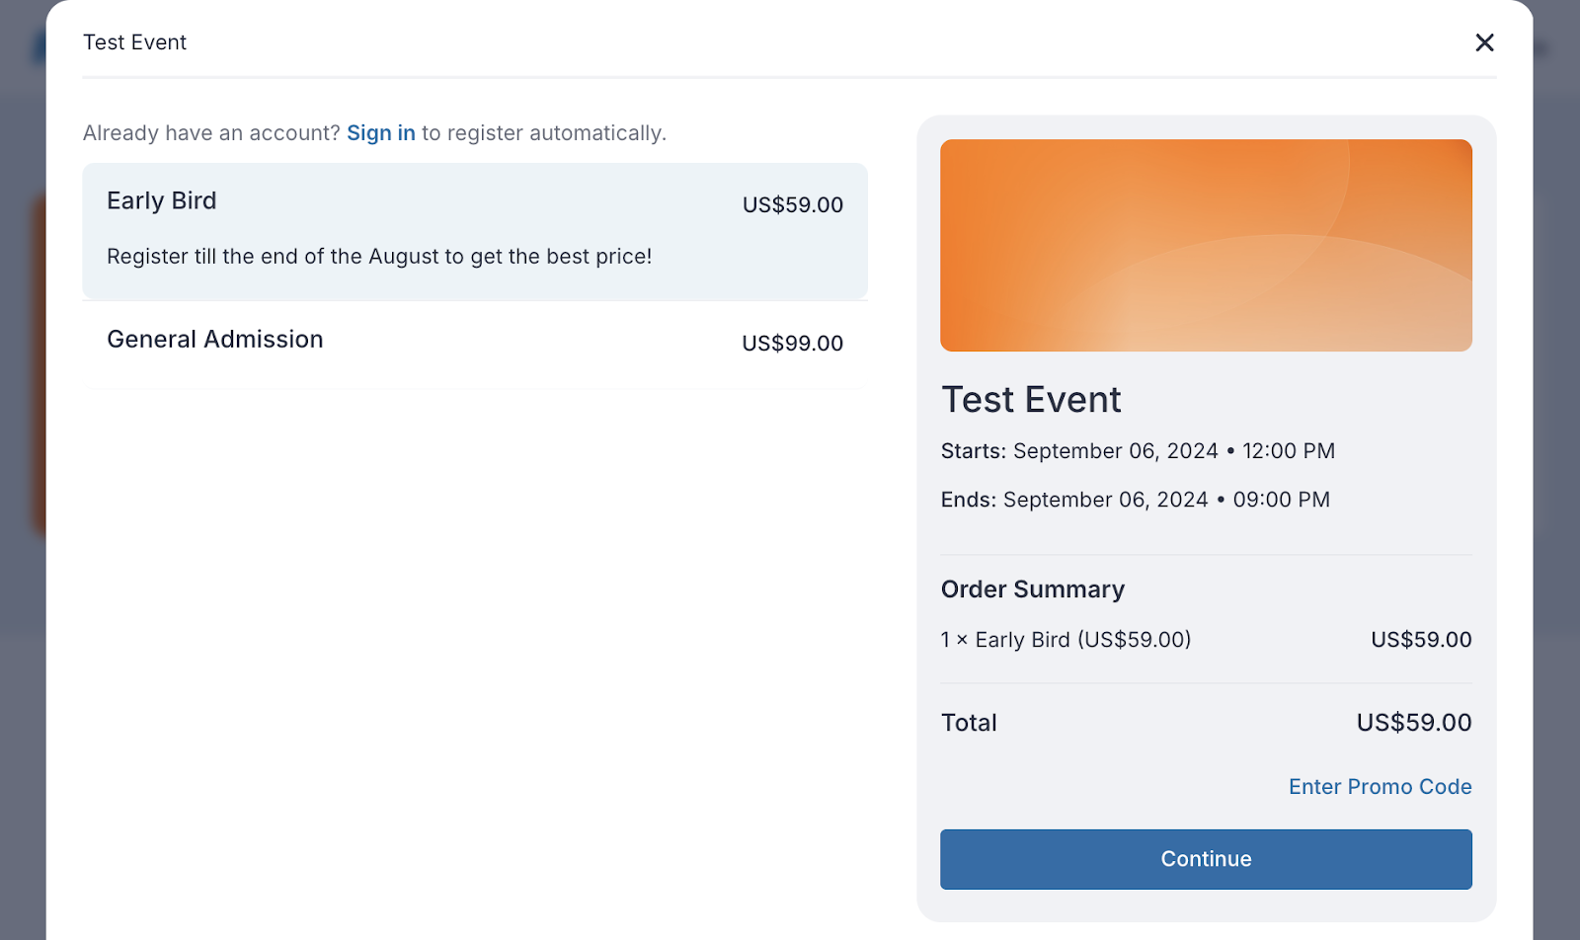
Task: Click the Sign in link
Action: [x=381, y=132]
